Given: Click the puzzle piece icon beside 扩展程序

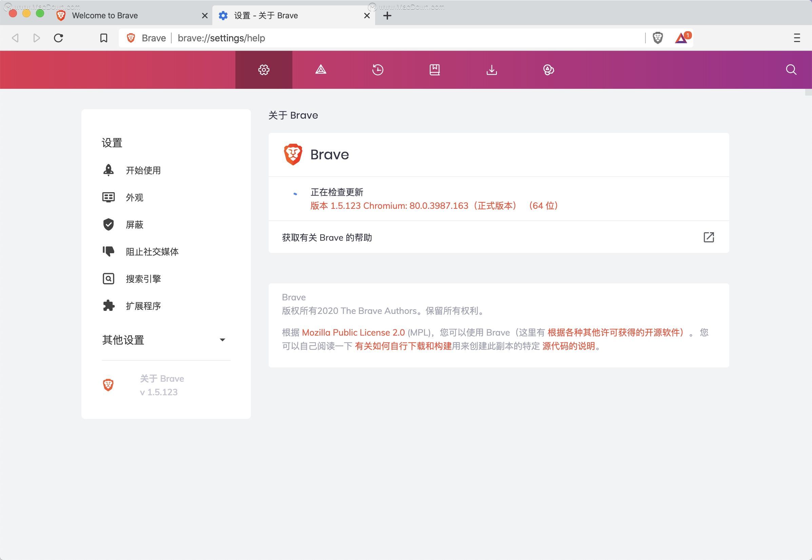Looking at the screenshot, I should pos(109,306).
